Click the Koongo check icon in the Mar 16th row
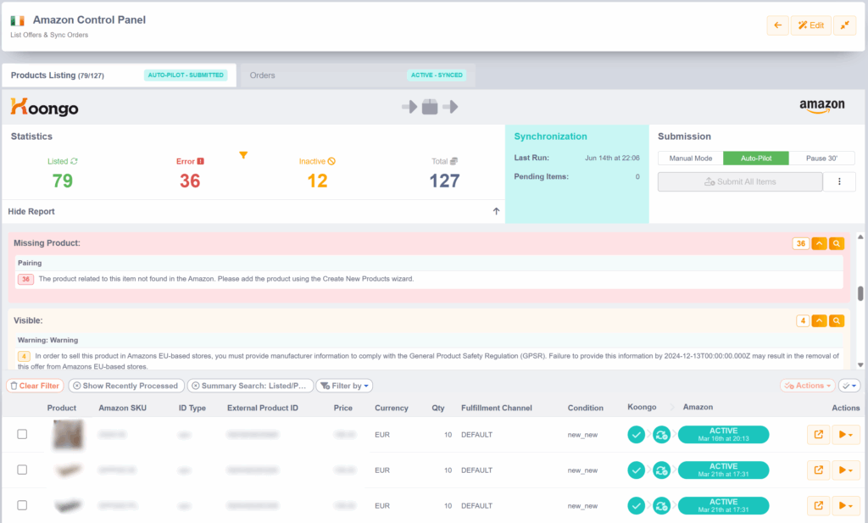The height and width of the screenshot is (523, 868). 636,435
